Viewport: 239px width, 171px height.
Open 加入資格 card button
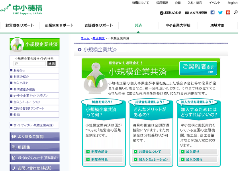pos(199,152)
